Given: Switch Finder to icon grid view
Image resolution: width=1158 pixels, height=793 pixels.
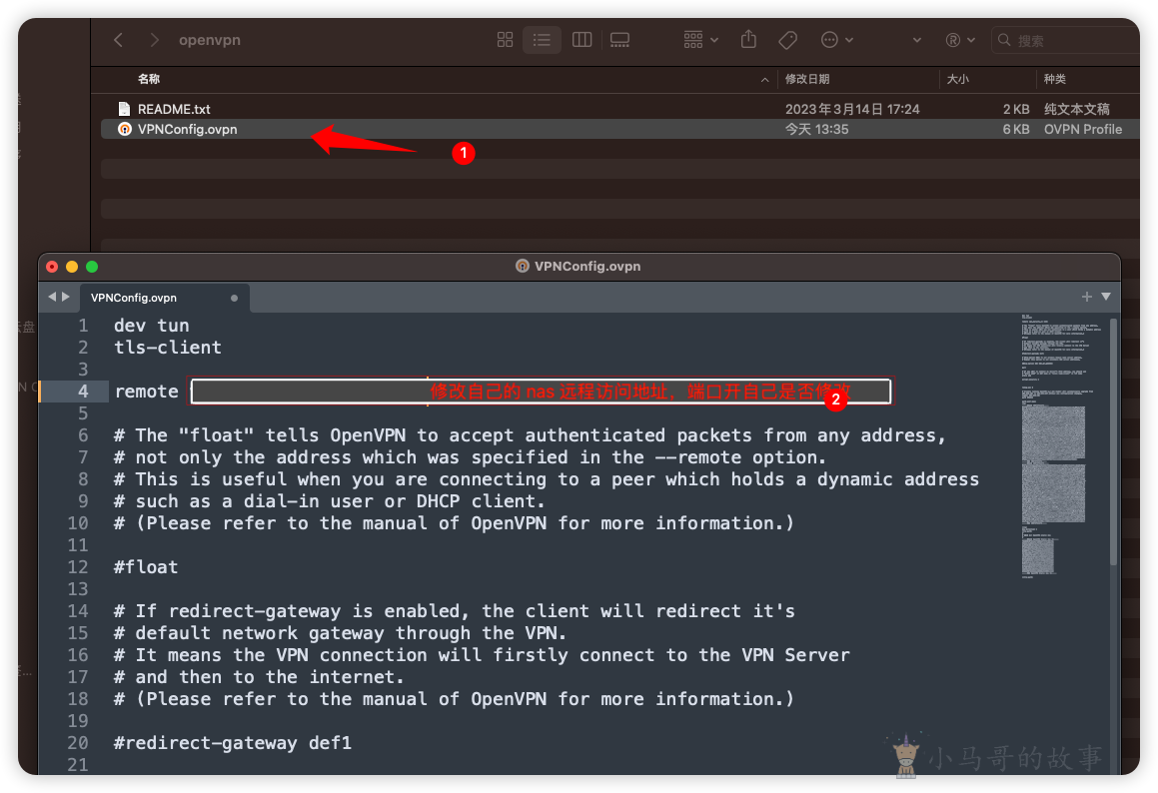Looking at the screenshot, I should [506, 40].
